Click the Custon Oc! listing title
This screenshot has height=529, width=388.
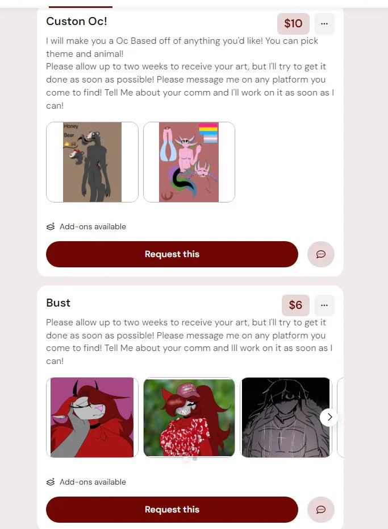coord(77,21)
